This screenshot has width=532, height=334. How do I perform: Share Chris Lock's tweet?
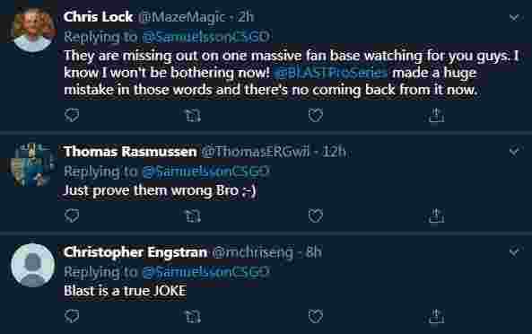coord(436,116)
